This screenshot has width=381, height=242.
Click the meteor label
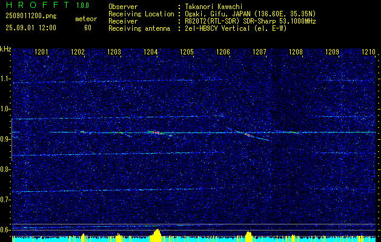click(86, 19)
